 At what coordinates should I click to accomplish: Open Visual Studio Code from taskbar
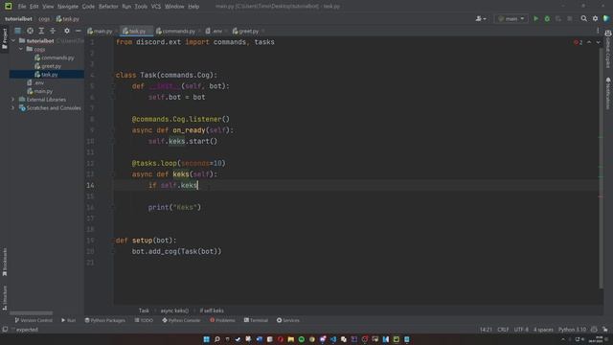(333, 339)
